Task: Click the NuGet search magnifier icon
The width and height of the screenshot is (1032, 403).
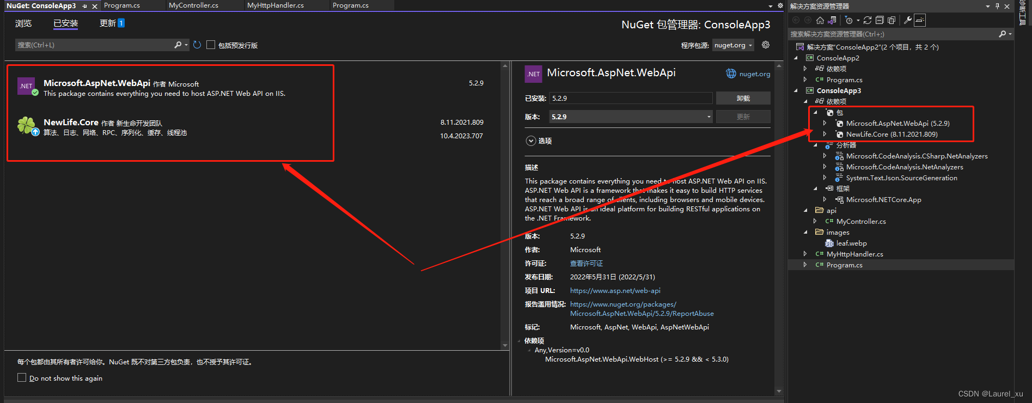Action: (178, 45)
